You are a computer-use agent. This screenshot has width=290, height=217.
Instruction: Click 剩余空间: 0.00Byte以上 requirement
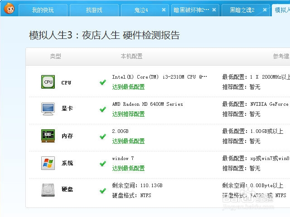[253, 185]
